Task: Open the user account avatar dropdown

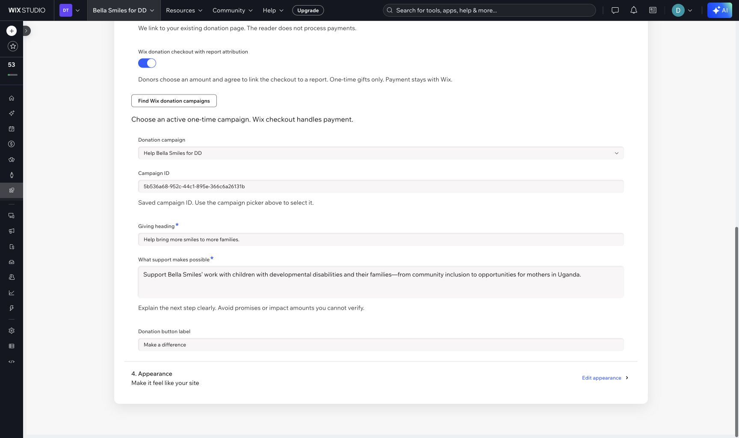Action: pyautogui.click(x=682, y=10)
